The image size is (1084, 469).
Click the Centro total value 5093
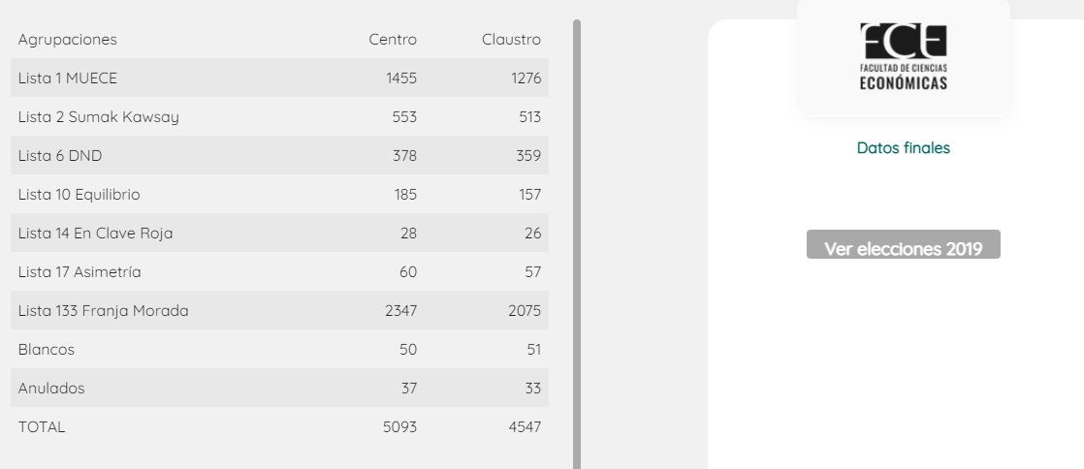[x=400, y=427]
